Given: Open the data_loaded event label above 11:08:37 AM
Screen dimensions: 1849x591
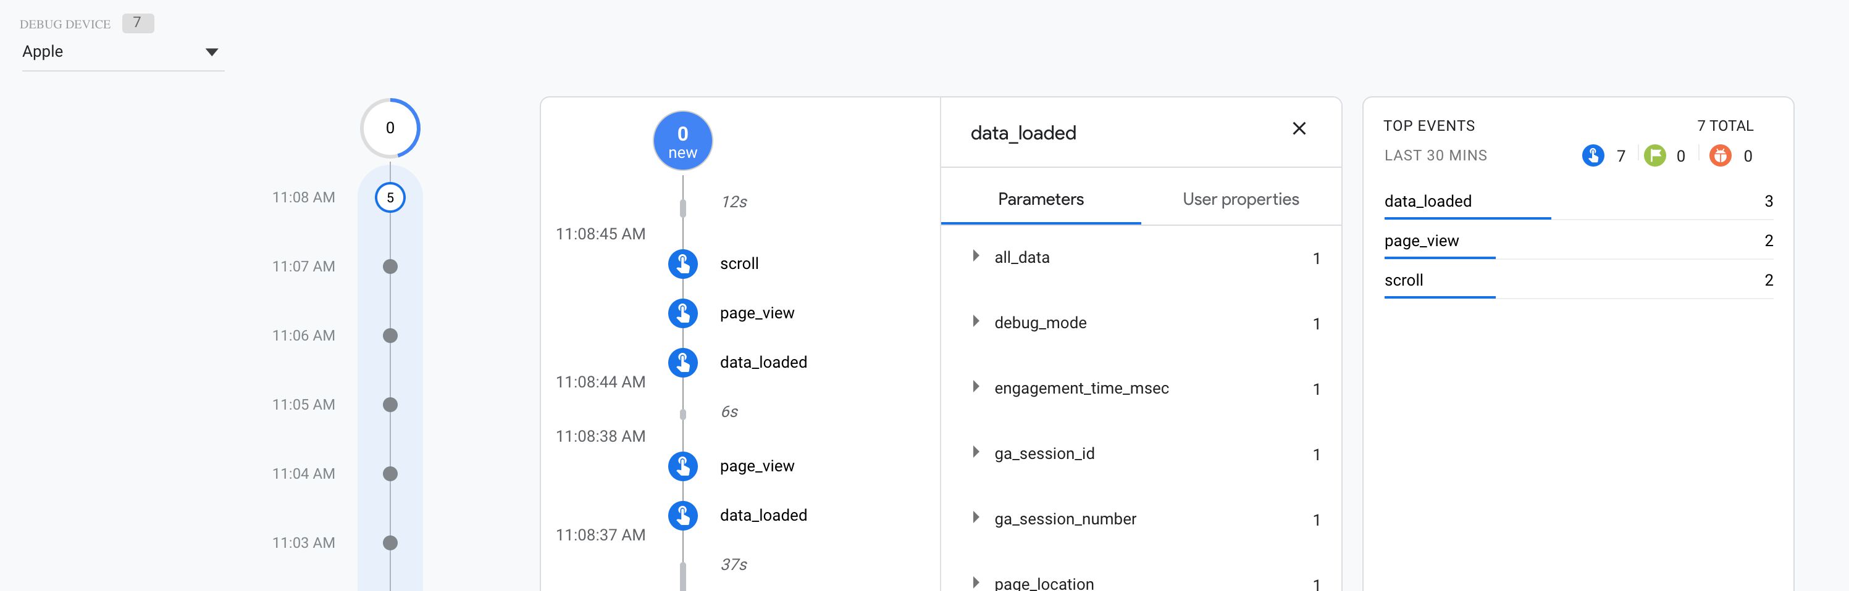Looking at the screenshot, I should pos(764,515).
